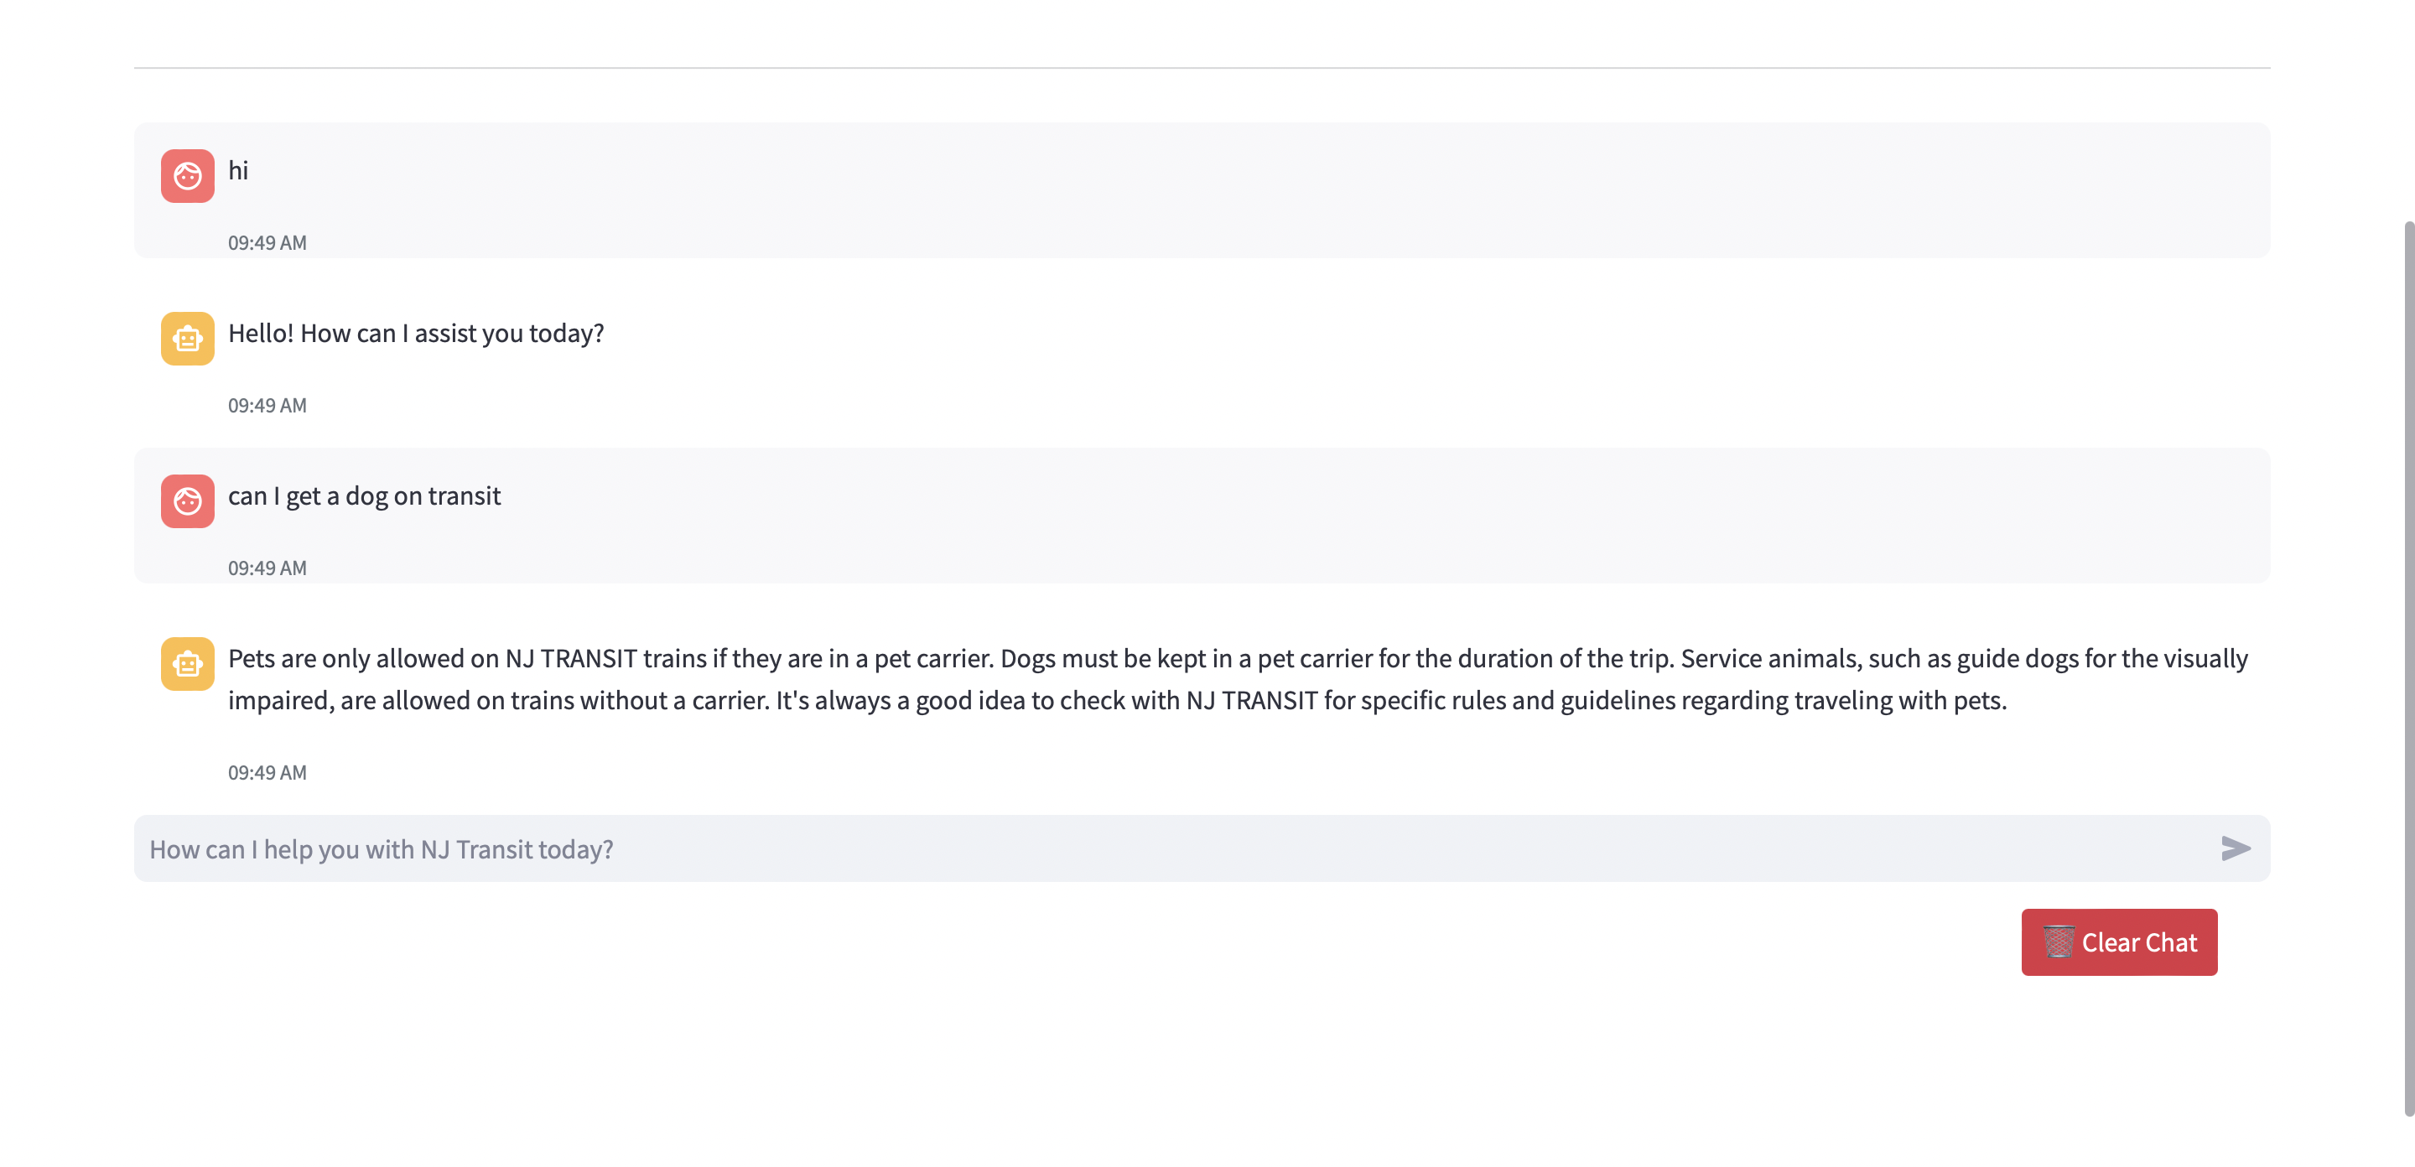Click the timestamp under the dog question
Screen dimensions: 2415x1167
(267, 568)
